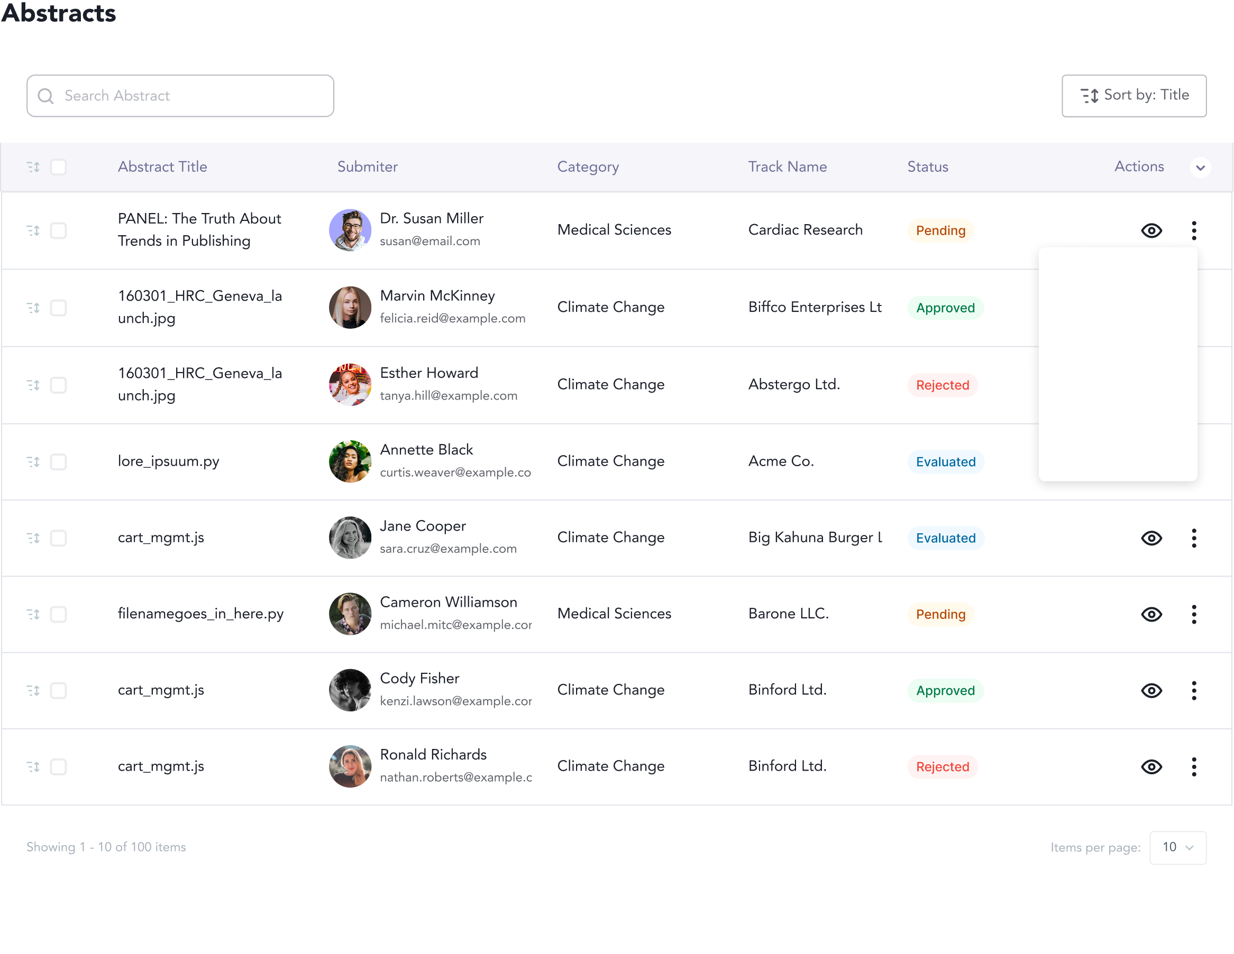Click reorder handle icon on lore_ipsuum.py row
This screenshot has width=1234, height=954.
click(33, 462)
